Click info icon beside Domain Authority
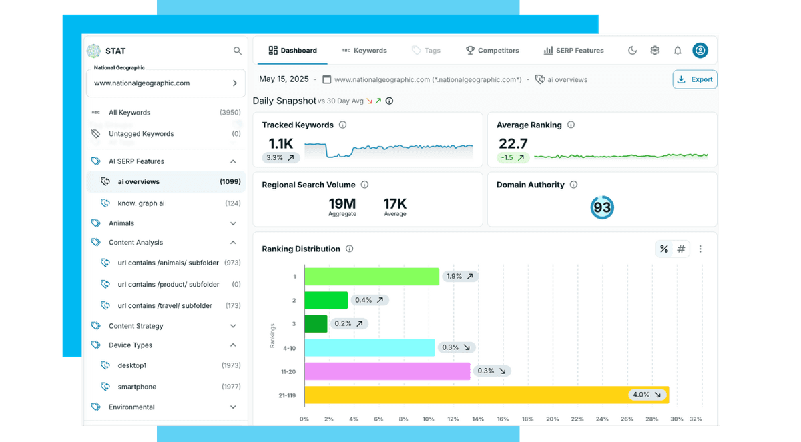This screenshot has height=442, width=801. [x=573, y=185]
